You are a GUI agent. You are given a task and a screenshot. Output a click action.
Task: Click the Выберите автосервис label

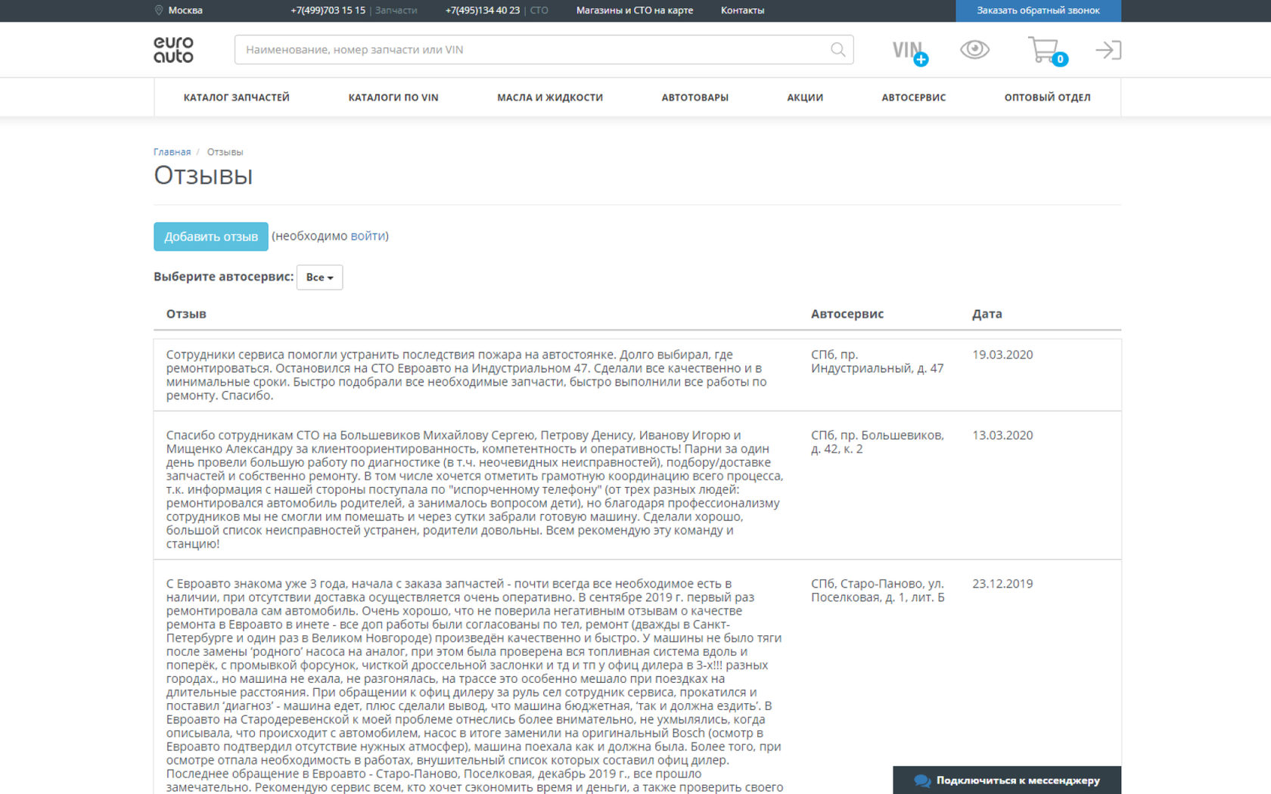pyautogui.click(x=223, y=277)
